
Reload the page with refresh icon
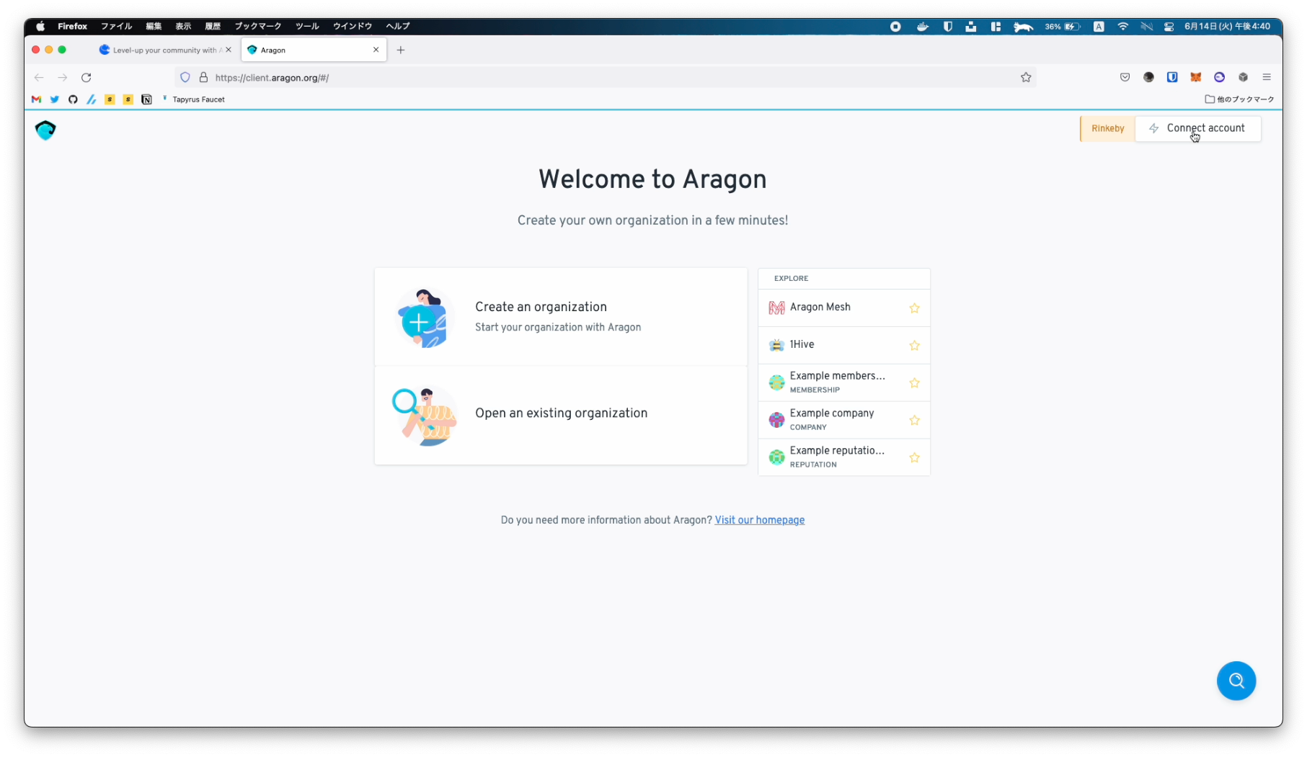tap(87, 78)
